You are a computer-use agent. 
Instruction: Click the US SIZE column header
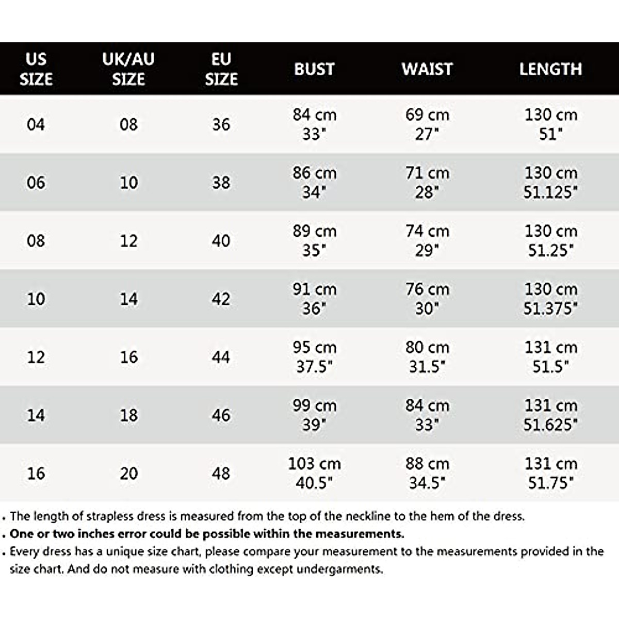tap(36, 69)
